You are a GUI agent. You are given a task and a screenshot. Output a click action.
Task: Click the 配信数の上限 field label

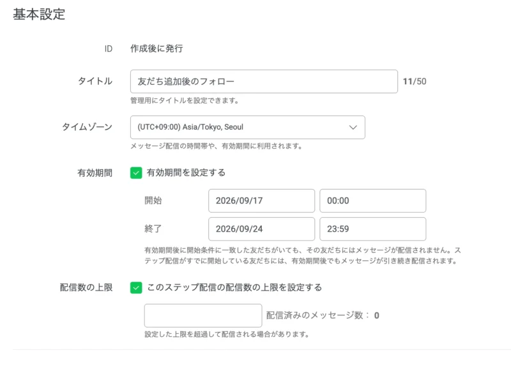[86, 288]
